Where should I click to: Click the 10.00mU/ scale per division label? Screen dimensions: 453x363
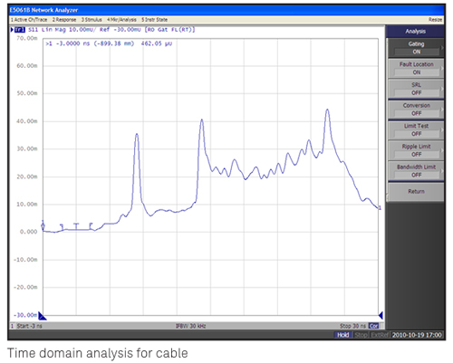(82, 30)
